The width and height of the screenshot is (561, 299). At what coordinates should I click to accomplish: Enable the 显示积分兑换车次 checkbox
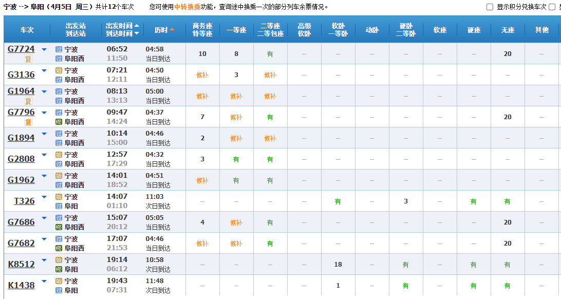tap(490, 7)
